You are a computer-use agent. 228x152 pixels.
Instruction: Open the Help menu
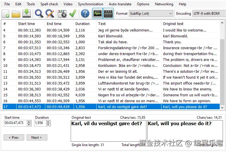point(182,4)
